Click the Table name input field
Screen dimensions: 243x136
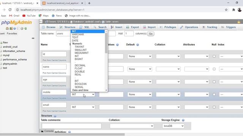pos(63,34)
